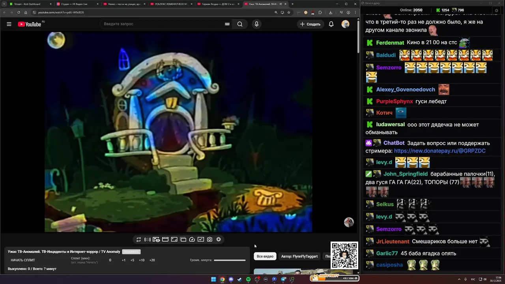Screen dimensions: 505x284
Task: Open the donatepay link in chat
Action: coord(440,151)
